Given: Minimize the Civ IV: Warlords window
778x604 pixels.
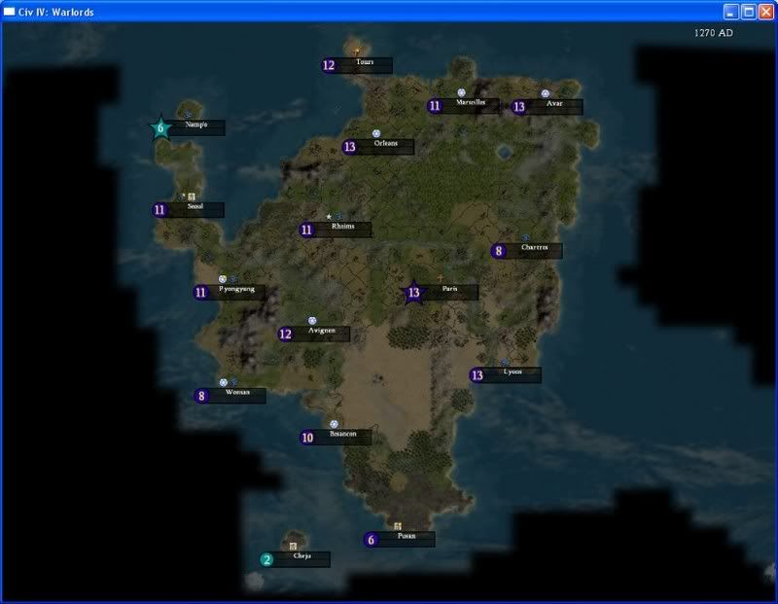Looking at the screenshot, I should click(731, 12).
